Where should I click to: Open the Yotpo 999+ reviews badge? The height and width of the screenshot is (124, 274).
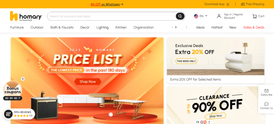point(19,114)
